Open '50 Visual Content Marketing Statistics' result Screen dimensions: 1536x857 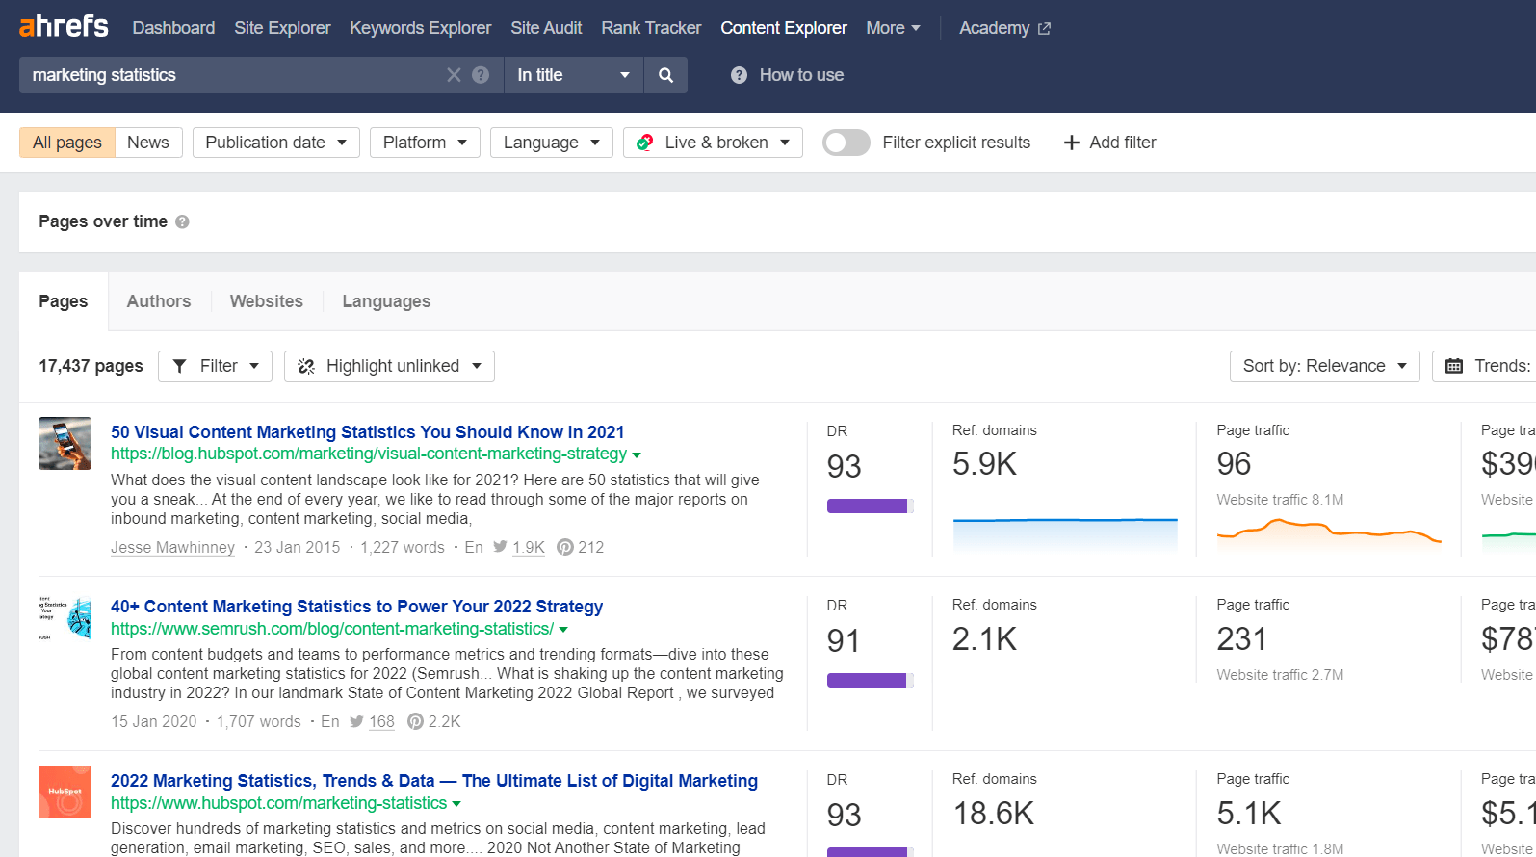point(367,432)
